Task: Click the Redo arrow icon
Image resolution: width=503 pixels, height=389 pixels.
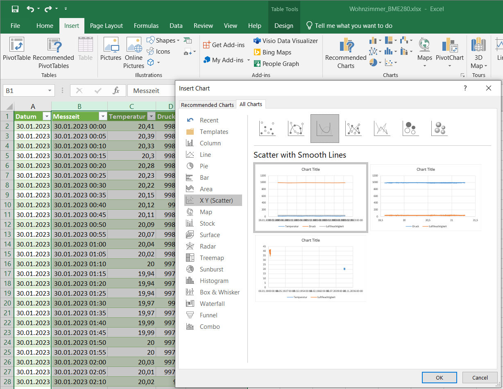Action: click(48, 9)
